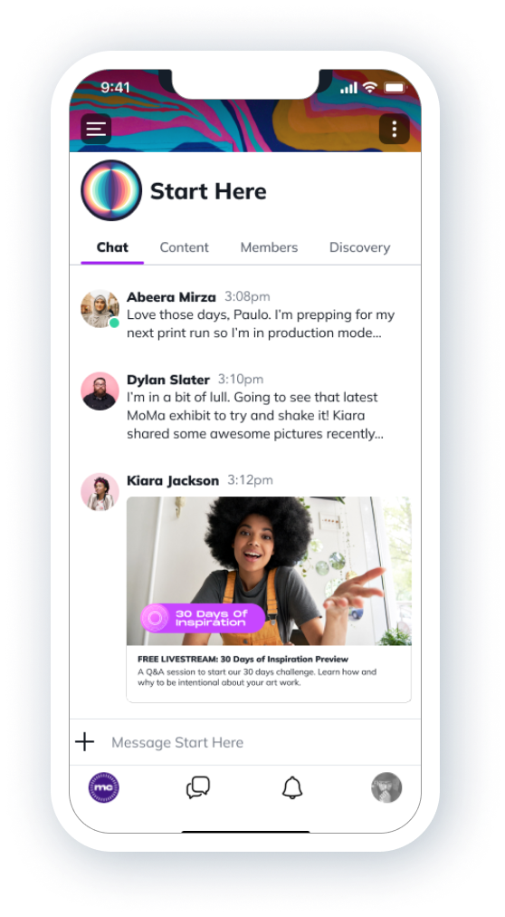
Task: Open the hamburger menu icon
Action: 96,128
